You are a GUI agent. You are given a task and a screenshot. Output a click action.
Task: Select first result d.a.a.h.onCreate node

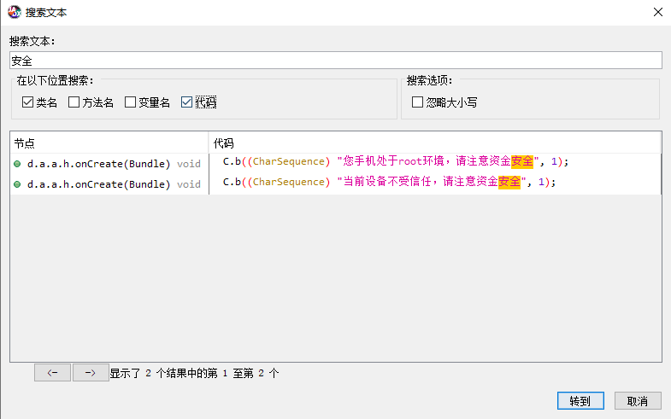pyautogui.click(x=99, y=163)
